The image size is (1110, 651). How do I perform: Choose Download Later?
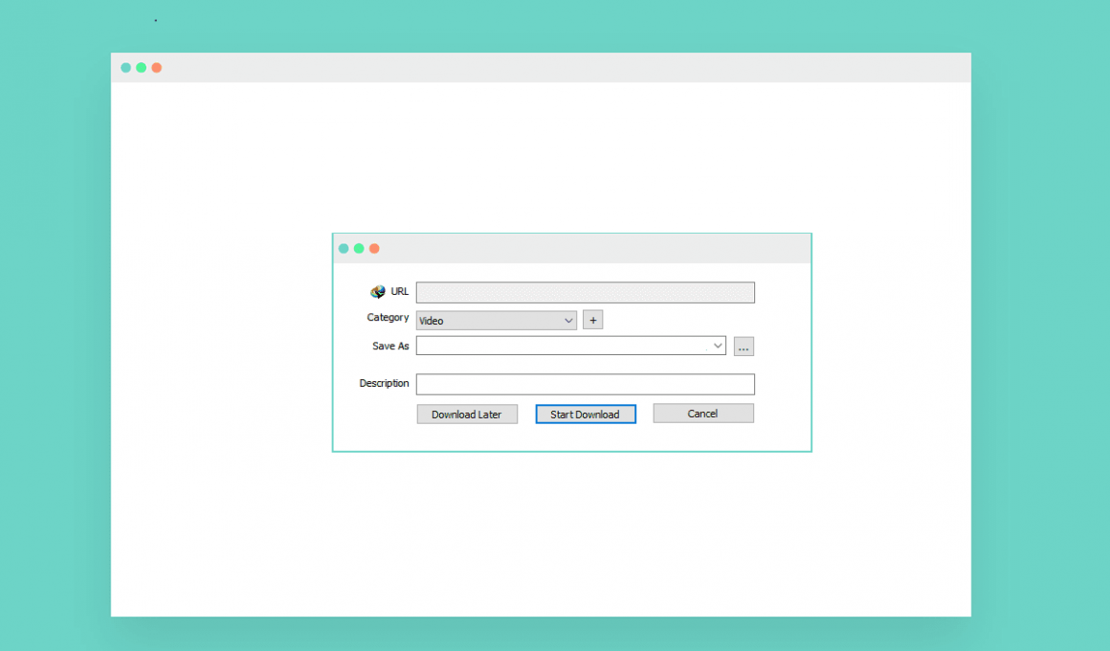pyautogui.click(x=467, y=415)
